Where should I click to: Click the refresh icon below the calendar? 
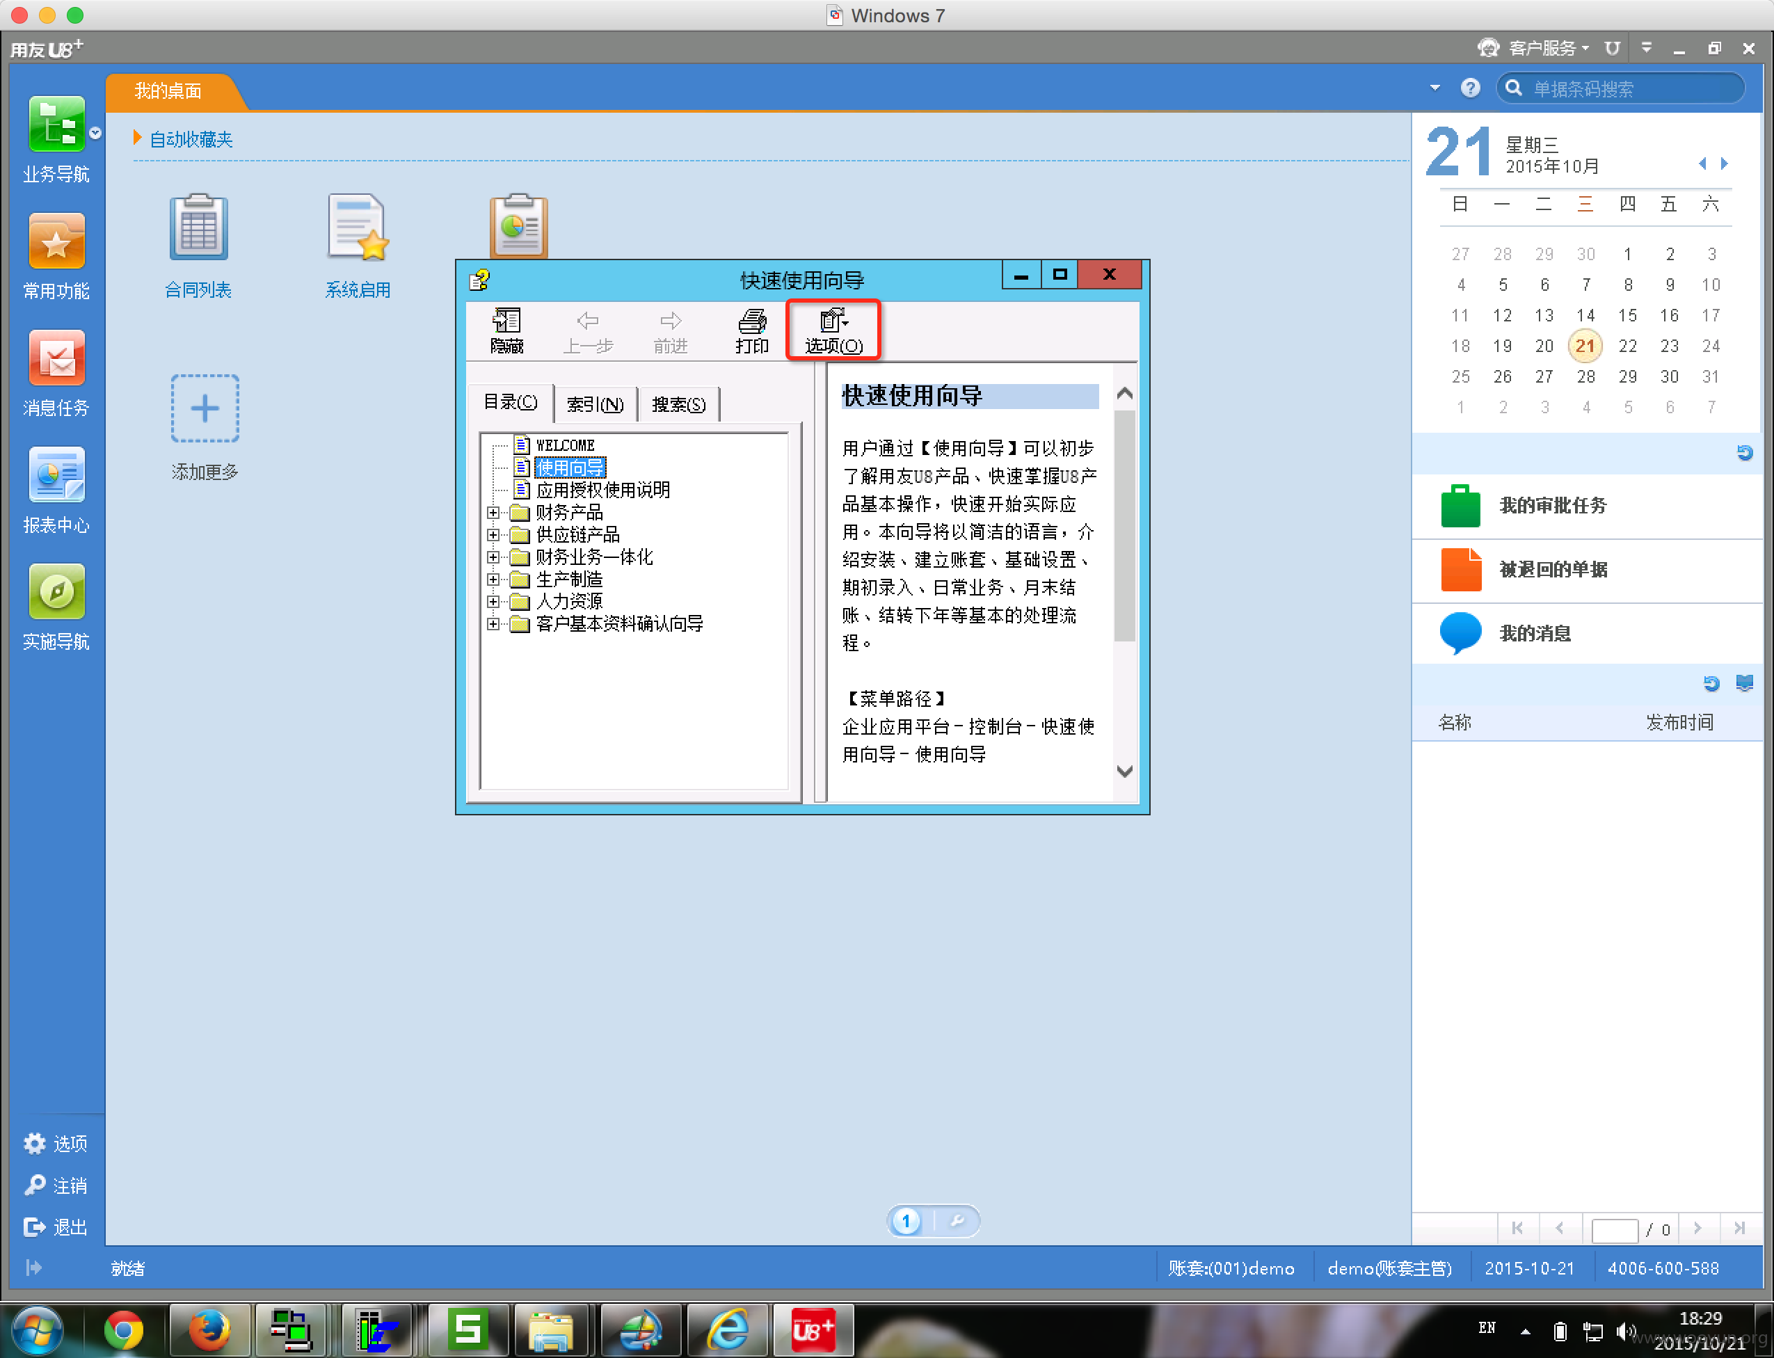click(x=1745, y=453)
